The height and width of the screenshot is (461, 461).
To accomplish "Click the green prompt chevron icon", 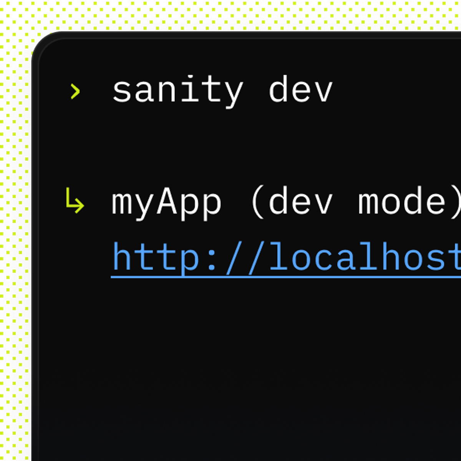I will 75,92.
